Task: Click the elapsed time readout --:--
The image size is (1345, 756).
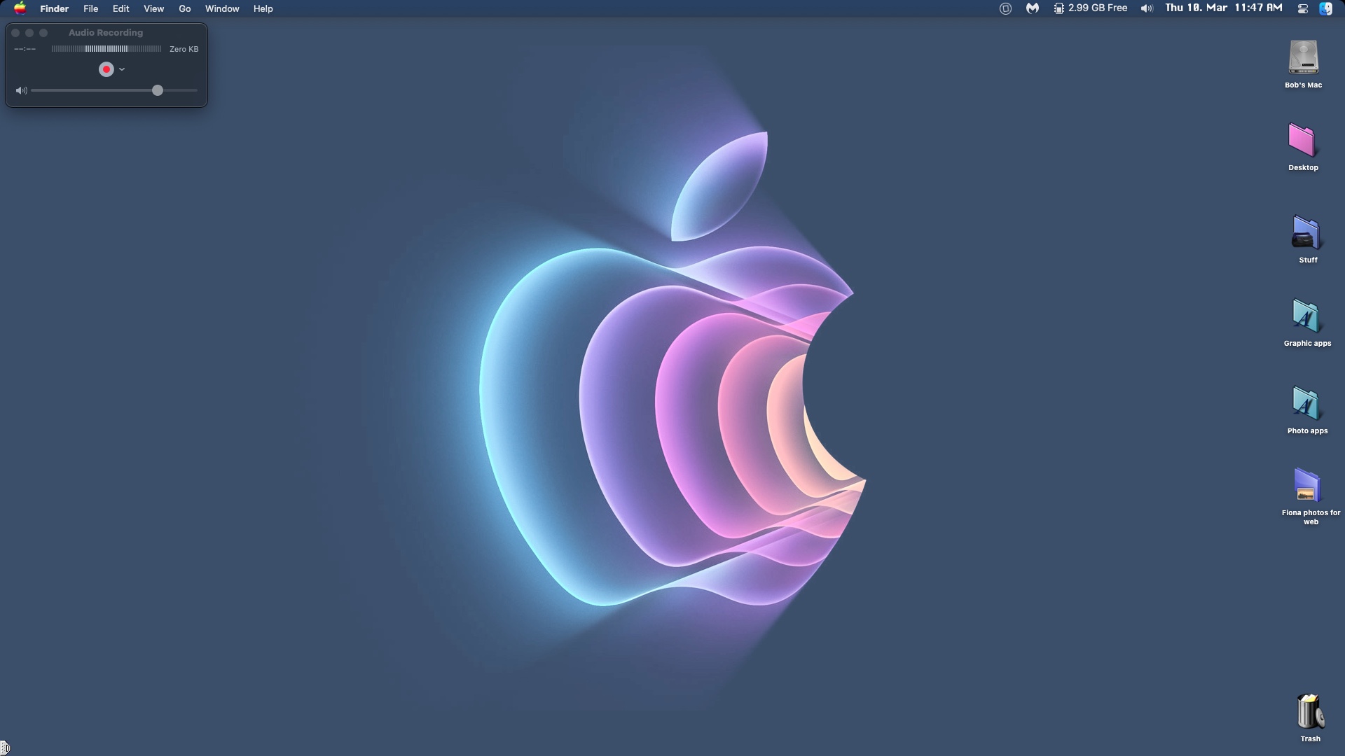Action: click(25, 49)
